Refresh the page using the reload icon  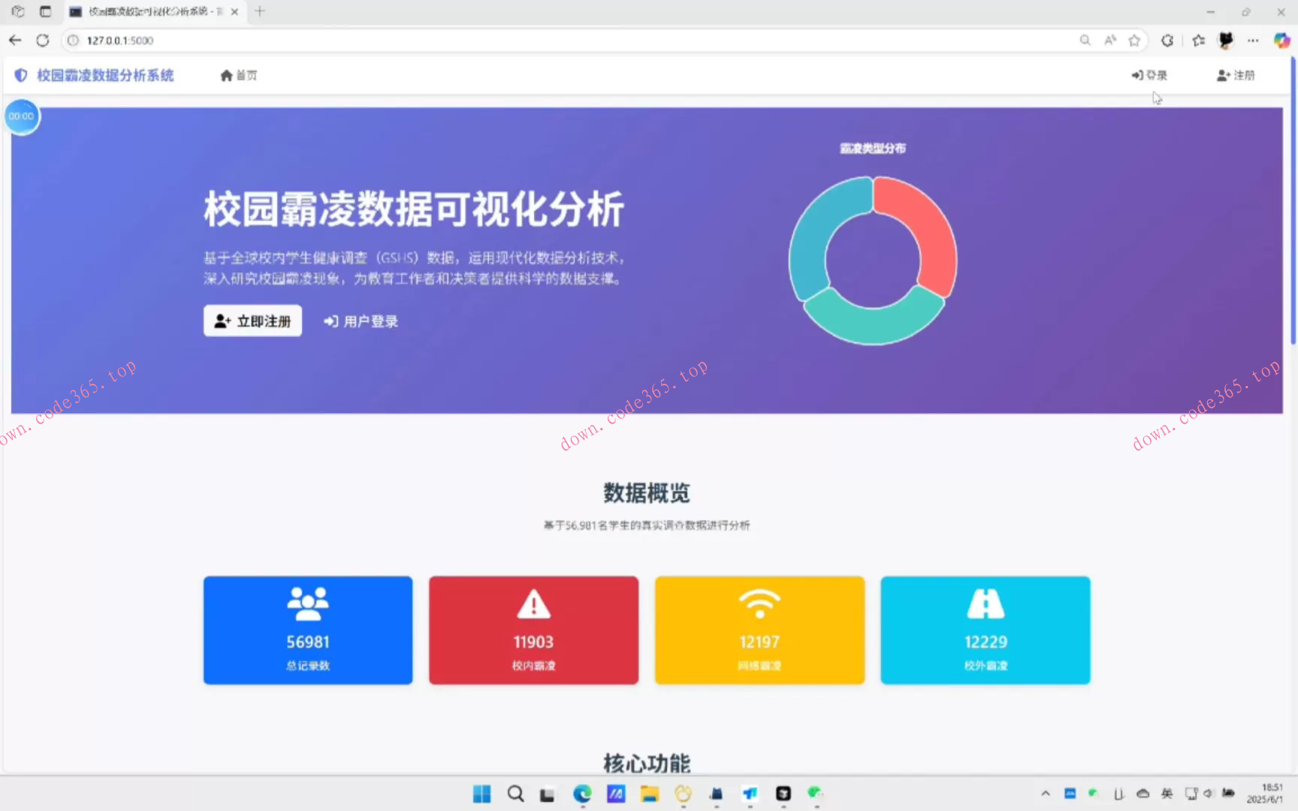(43, 41)
